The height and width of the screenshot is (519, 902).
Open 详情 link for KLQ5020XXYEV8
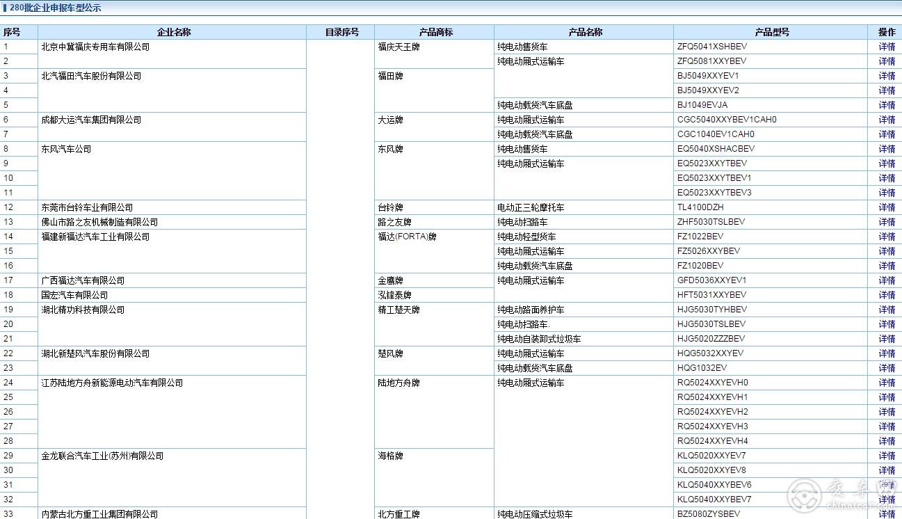click(887, 471)
